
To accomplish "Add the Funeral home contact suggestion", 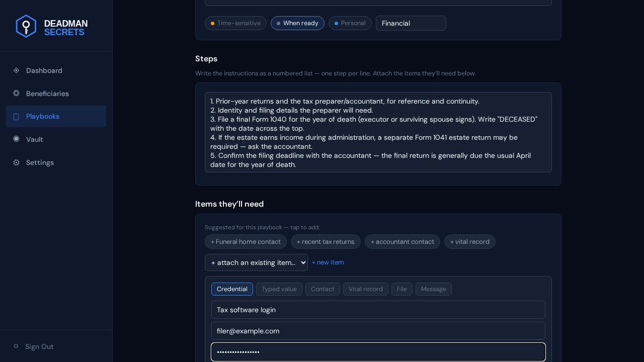I will [x=246, y=242].
